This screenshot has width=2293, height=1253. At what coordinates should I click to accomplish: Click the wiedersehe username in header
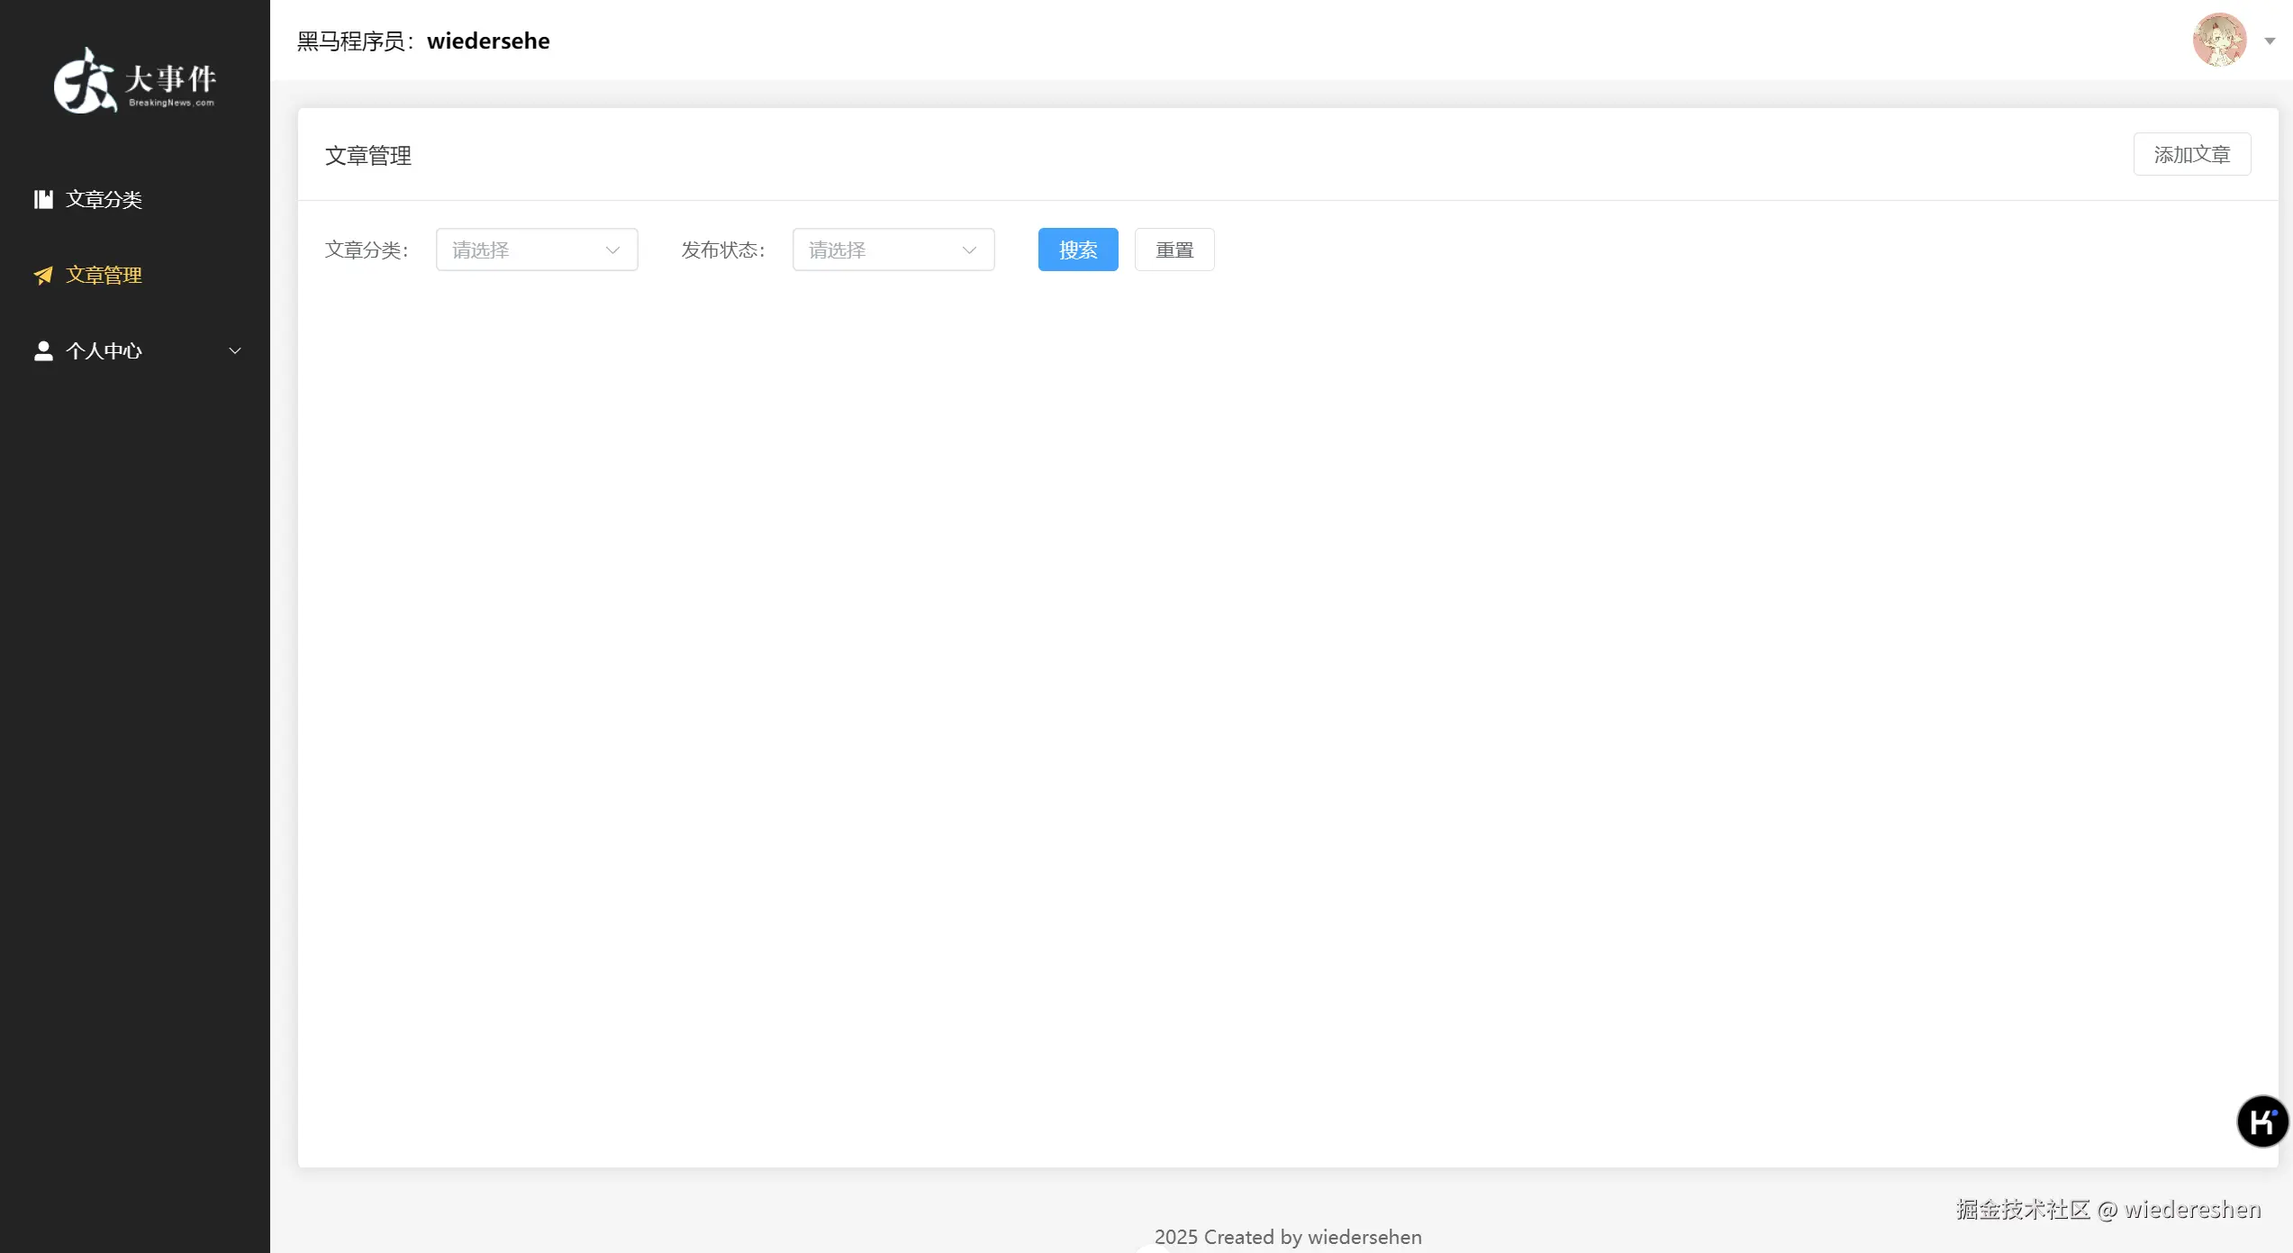(x=488, y=41)
